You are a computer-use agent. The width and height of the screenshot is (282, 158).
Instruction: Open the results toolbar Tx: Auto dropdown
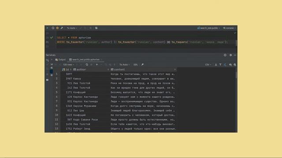point(124,65)
